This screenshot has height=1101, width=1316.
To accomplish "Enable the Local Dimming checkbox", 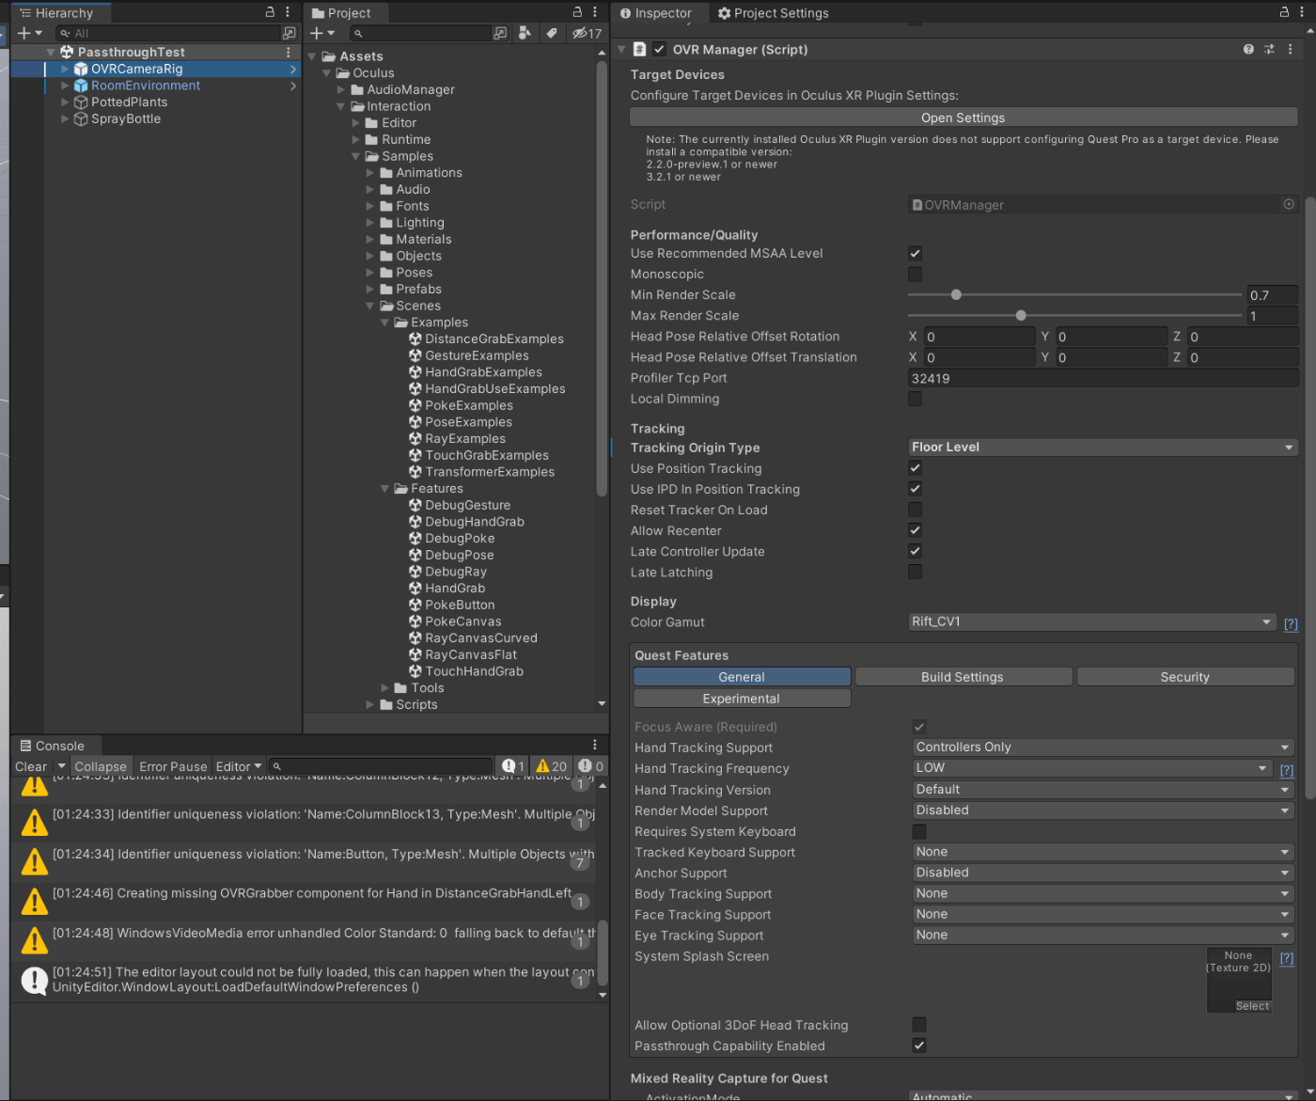I will click(915, 399).
